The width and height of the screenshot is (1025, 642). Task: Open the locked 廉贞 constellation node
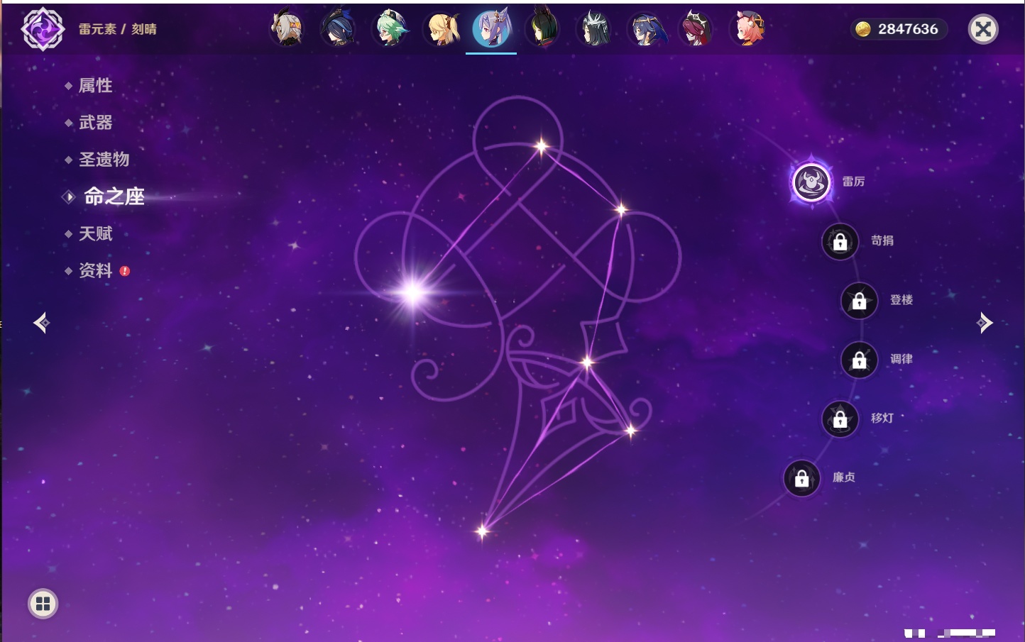(802, 478)
